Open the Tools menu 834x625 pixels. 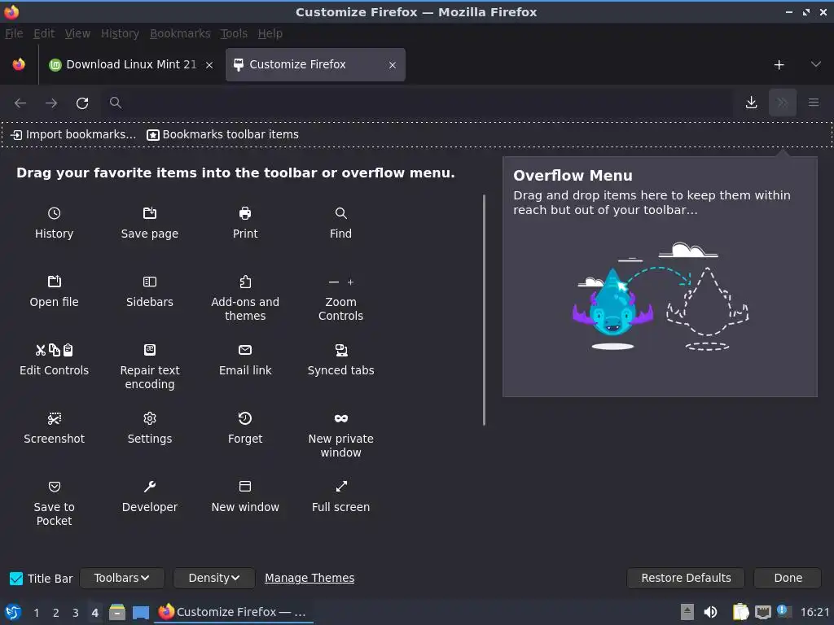[x=234, y=33]
